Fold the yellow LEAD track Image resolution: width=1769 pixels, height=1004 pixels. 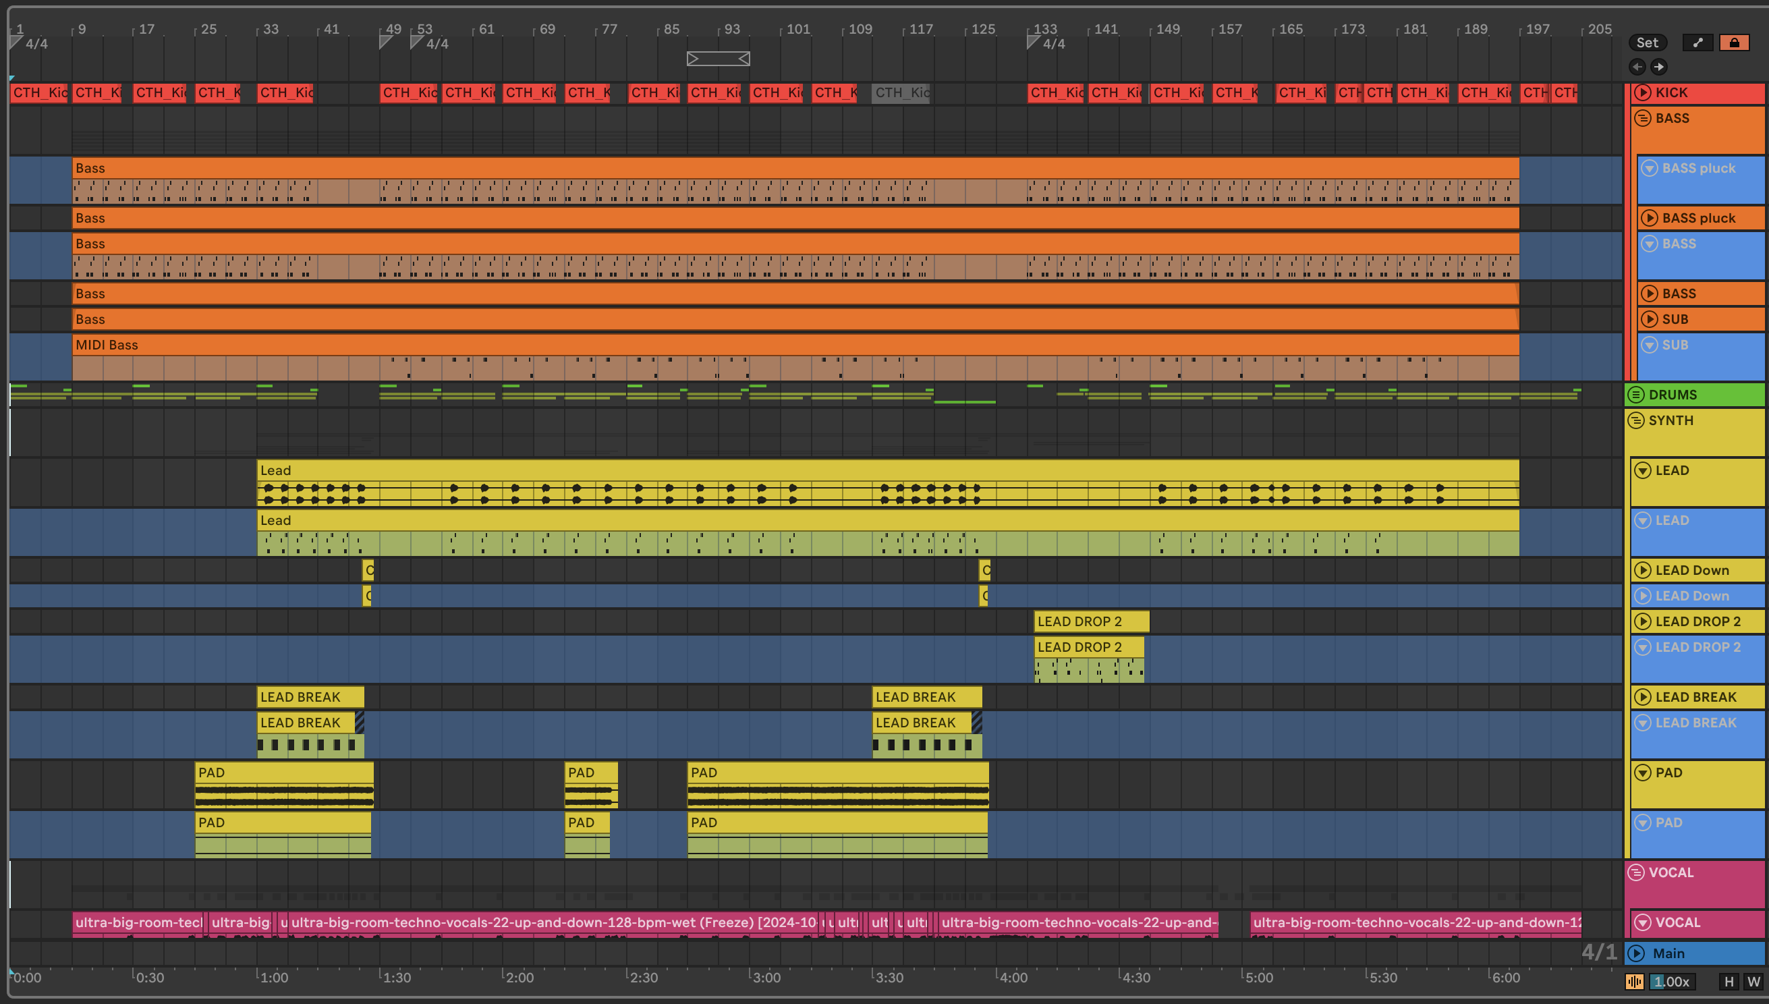(x=1643, y=470)
